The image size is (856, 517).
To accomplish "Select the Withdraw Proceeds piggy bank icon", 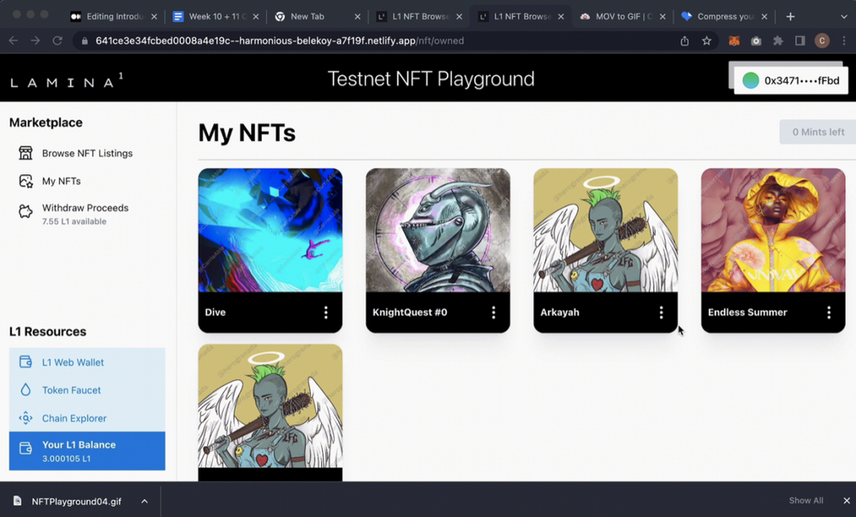I will coord(26,211).
